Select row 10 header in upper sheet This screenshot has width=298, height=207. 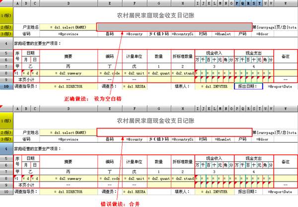click(x=5, y=86)
